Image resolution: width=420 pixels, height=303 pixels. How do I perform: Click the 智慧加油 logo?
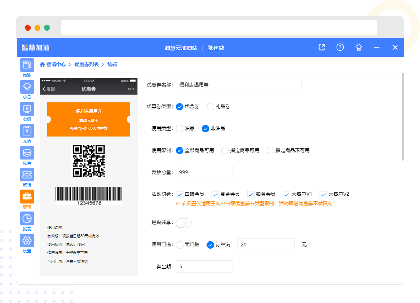tap(35, 48)
